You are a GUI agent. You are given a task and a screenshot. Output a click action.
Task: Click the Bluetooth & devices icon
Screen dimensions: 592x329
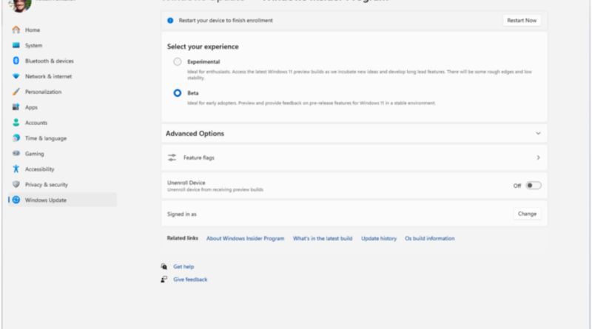(16, 61)
